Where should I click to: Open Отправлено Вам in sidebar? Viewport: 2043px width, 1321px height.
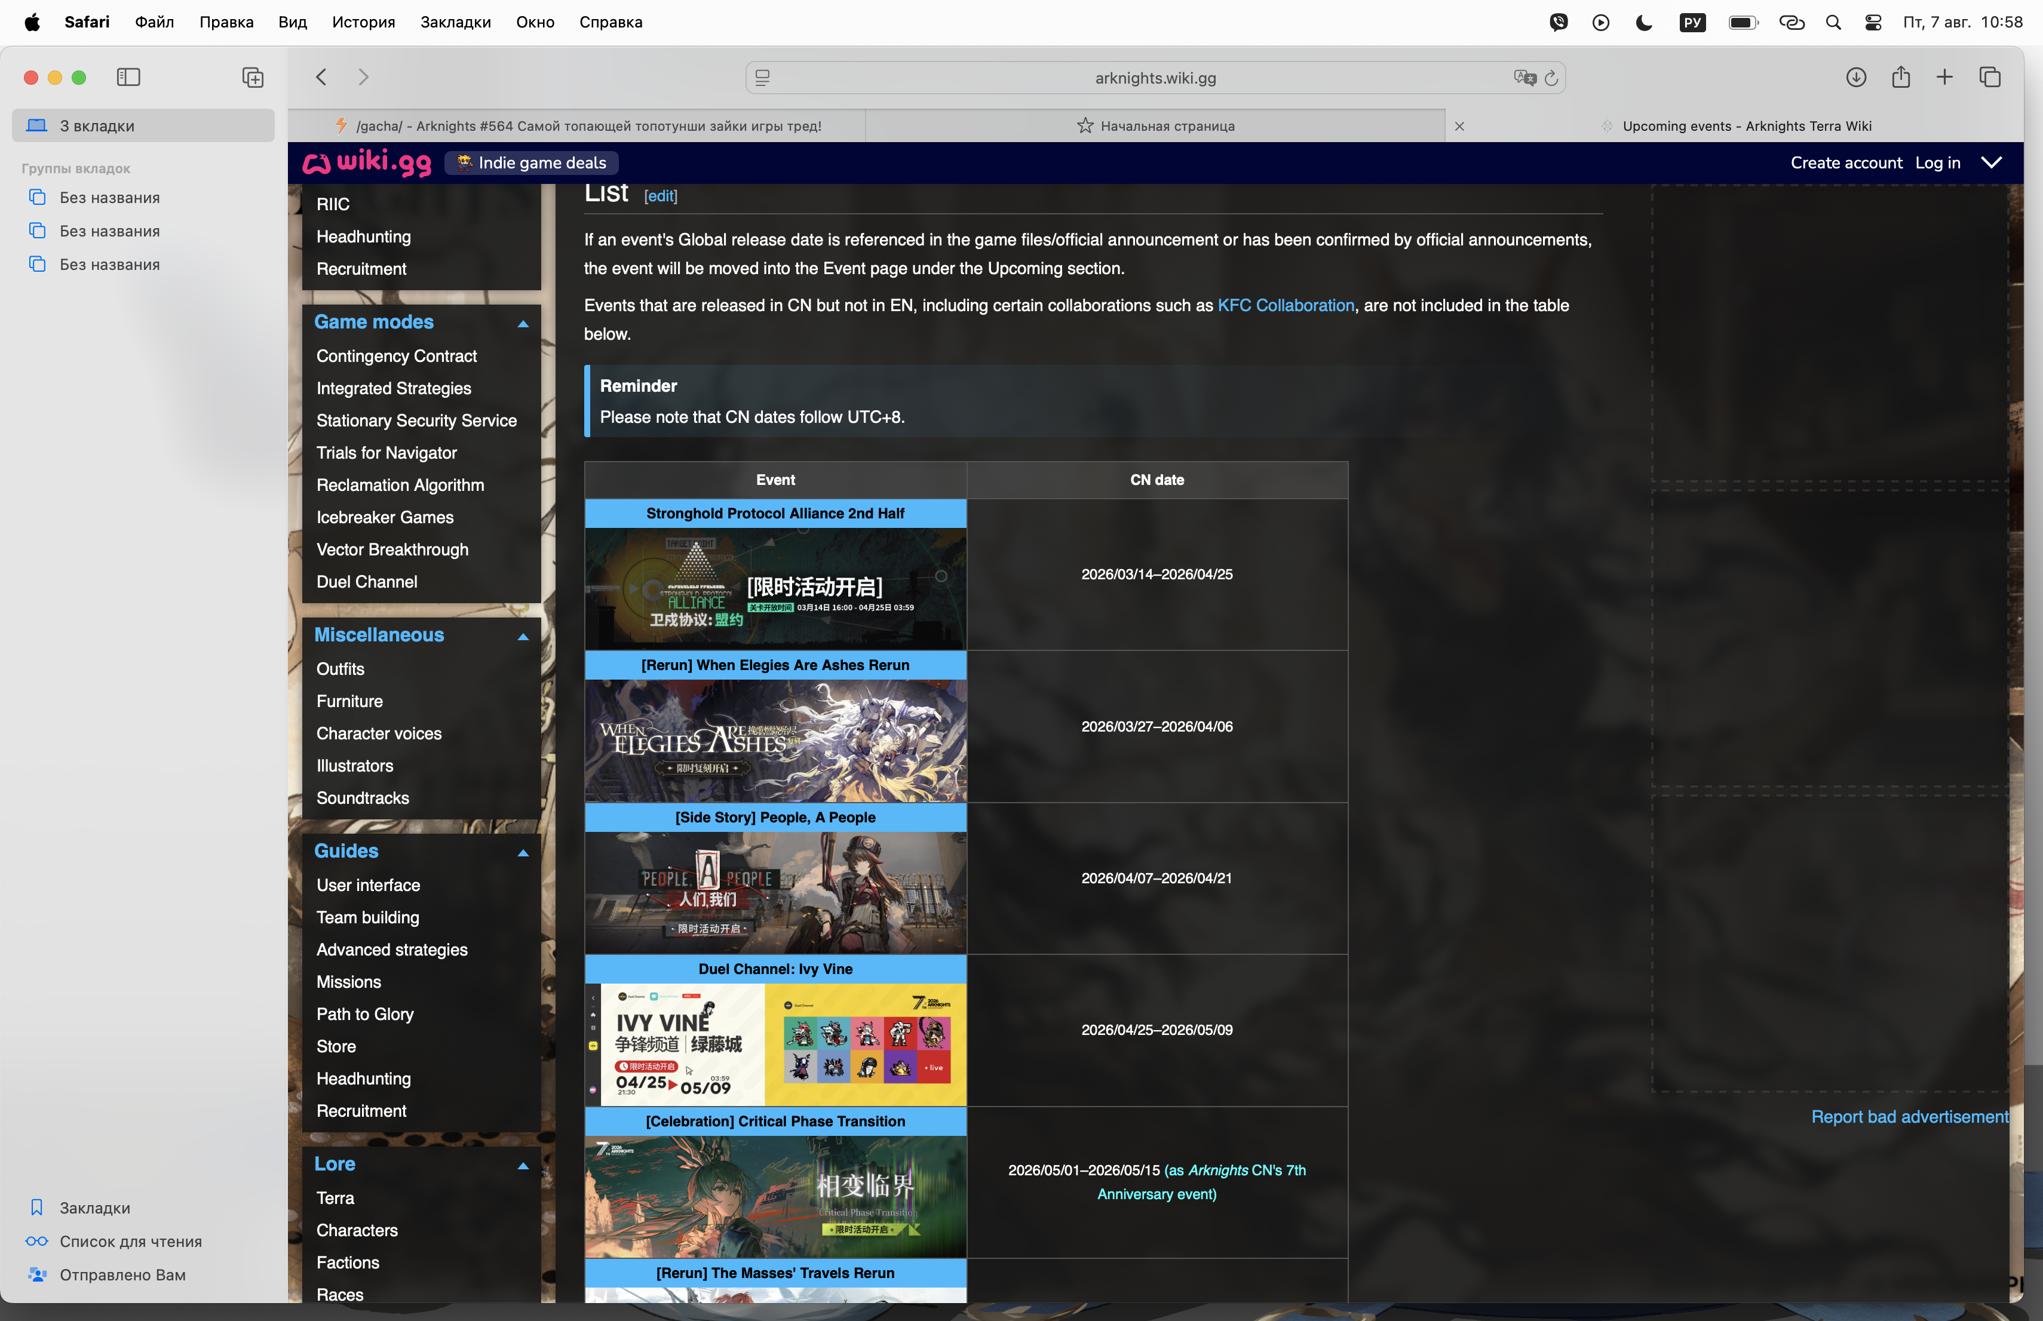coord(122,1274)
